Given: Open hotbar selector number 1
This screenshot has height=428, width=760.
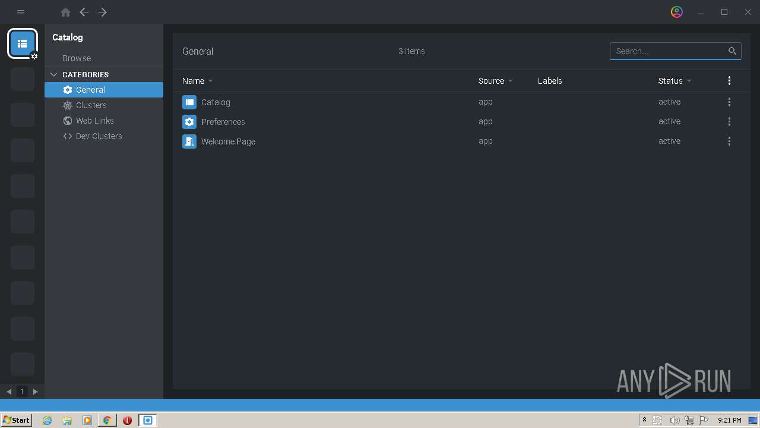Looking at the screenshot, I should 22,391.
